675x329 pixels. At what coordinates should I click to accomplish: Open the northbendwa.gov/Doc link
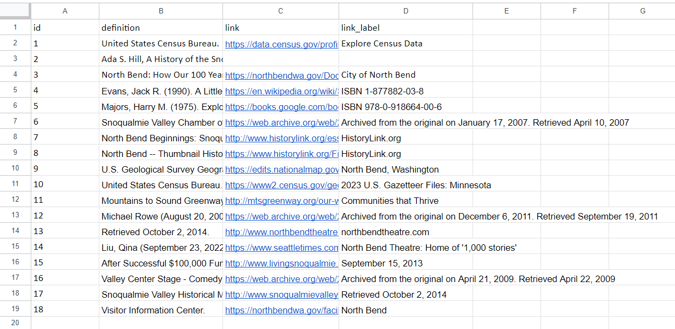[x=281, y=76]
